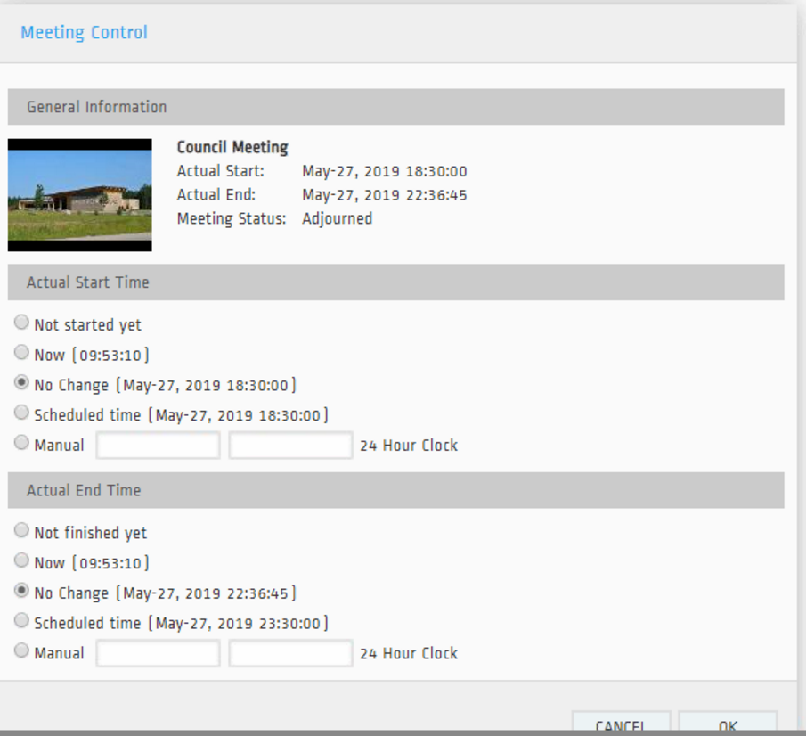Select 'Now' option under Actual Start Time
This screenshot has width=806, height=736.
(x=21, y=352)
